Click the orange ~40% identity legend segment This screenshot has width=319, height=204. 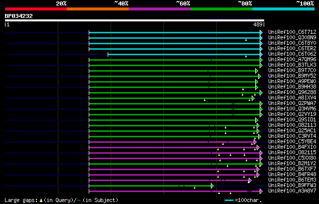[98, 9]
